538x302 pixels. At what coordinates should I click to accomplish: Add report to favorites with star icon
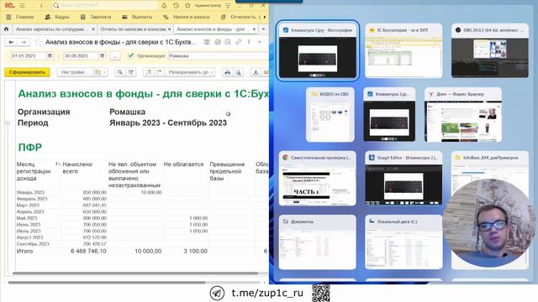tap(38, 42)
